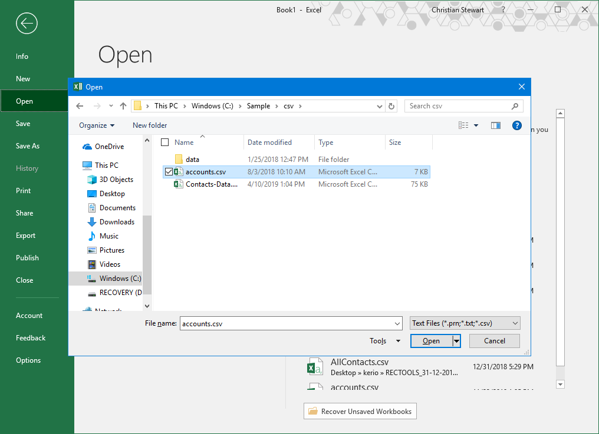Open Pictures in the navigation pane

tap(111, 250)
